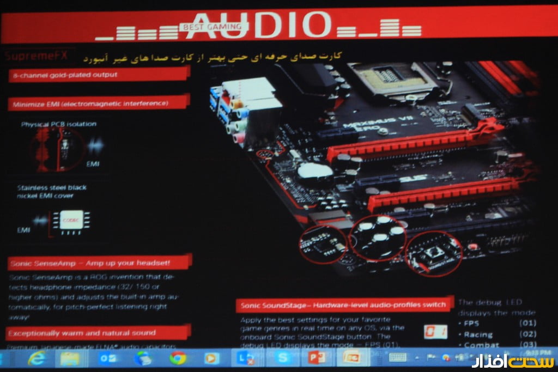This screenshot has width=558, height=372.
Task: Click the orange media player taskbar icon
Action: [x=210, y=358]
